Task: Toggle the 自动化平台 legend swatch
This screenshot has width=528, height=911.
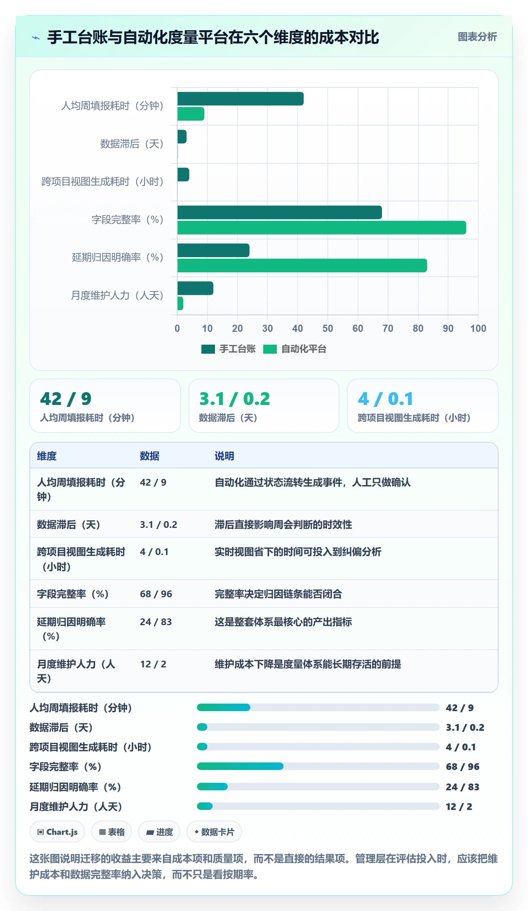Action: pos(270,349)
